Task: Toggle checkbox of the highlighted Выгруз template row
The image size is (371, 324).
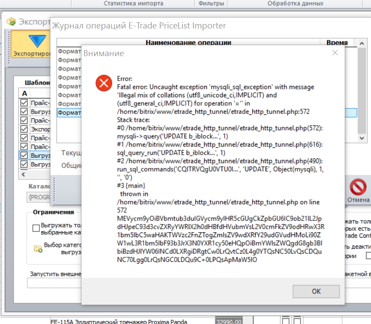Action: pos(24,155)
